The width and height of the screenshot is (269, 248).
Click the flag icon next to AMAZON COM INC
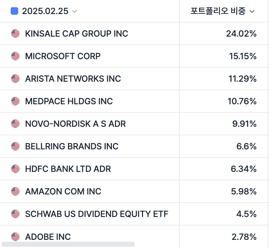(15, 191)
